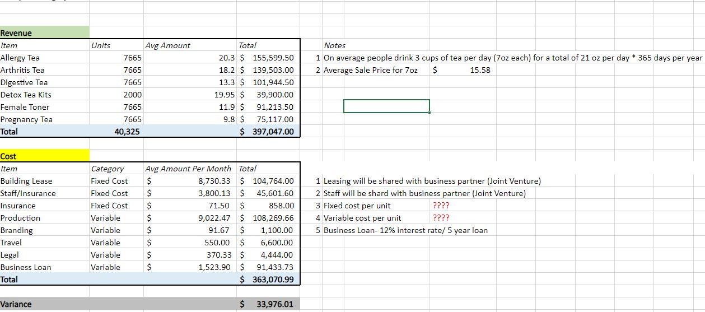Click the Pregnancy Tea cell

point(44,119)
